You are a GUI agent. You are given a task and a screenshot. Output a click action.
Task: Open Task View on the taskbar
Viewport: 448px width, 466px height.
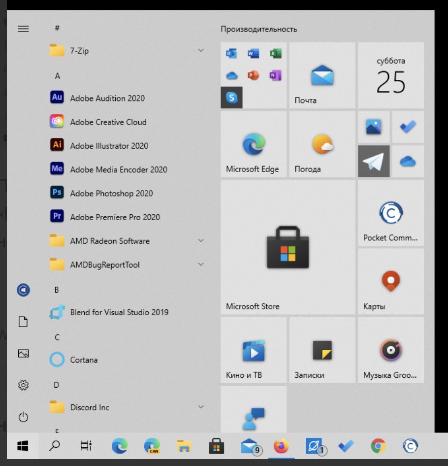[x=86, y=446]
